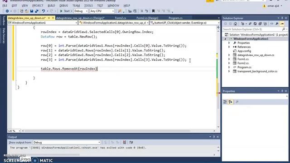
Task: Open the Toolbox side tab
Action: coord(4,20)
